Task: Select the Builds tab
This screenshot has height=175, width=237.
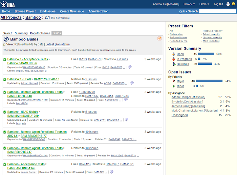Action: [x=57, y=33]
